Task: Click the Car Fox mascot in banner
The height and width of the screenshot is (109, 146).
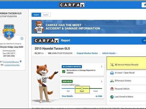Action: (39, 27)
